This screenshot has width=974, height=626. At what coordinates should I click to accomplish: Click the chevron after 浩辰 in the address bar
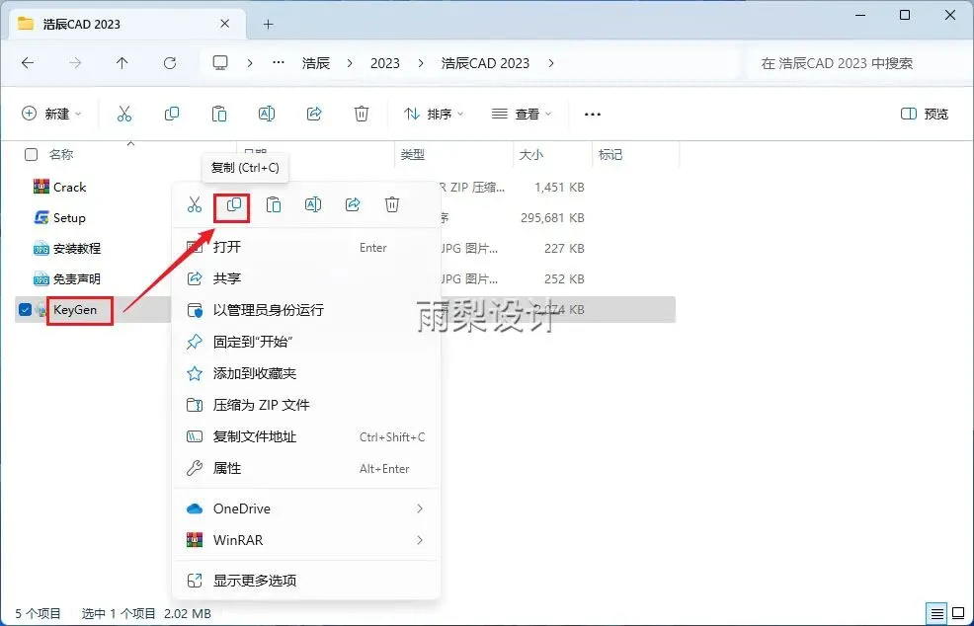click(x=351, y=63)
